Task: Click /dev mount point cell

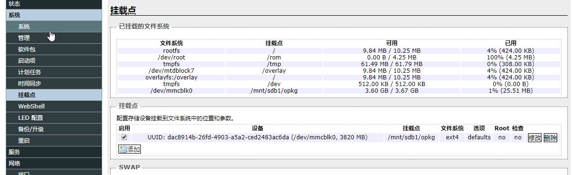Action: tap(274, 84)
